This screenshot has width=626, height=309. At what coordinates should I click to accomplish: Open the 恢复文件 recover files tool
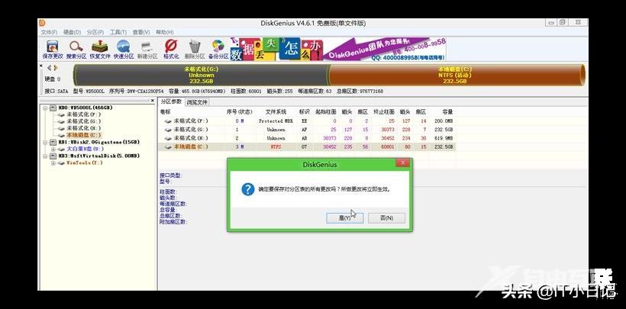click(x=100, y=50)
